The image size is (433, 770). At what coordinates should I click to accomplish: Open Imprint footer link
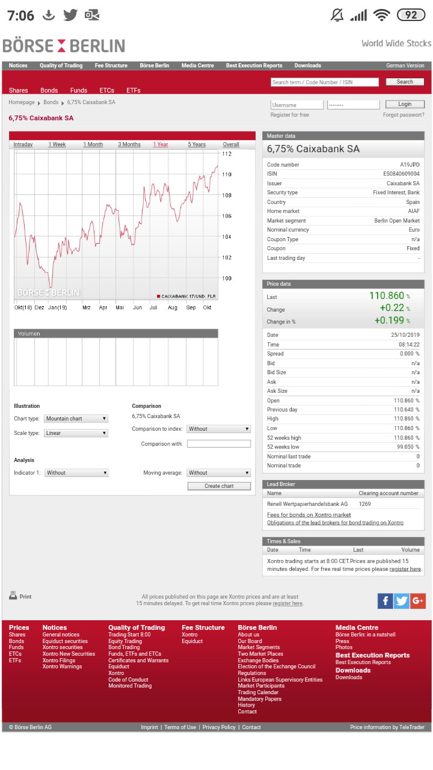[x=150, y=727]
